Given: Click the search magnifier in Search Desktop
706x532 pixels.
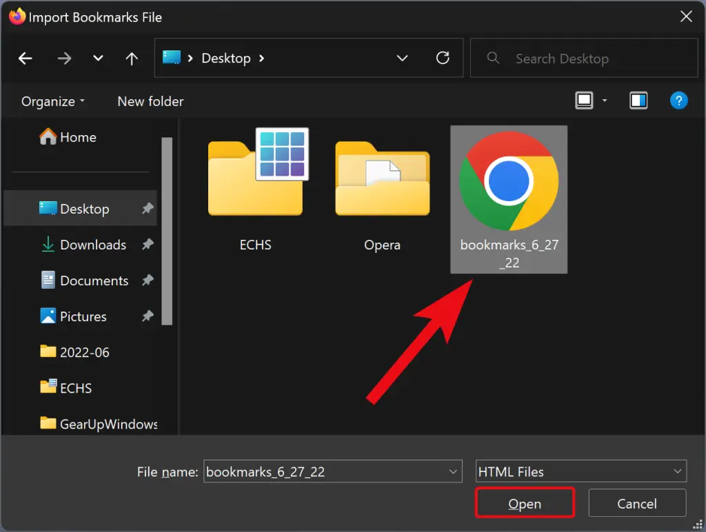Looking at the screenshot, I should [x=493, y=58].
